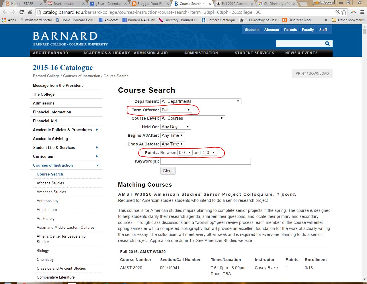Click the myBarnard portal bookmark
The width and height of the screenshot is (367, 284).
(x=36, y=20)
